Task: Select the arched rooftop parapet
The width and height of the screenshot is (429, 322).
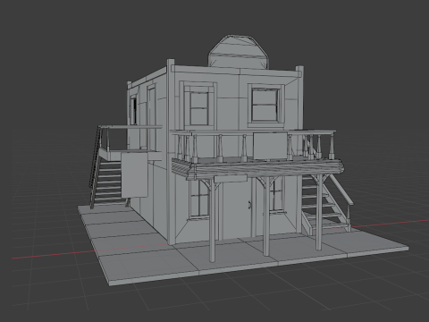Action: (239, 53)
